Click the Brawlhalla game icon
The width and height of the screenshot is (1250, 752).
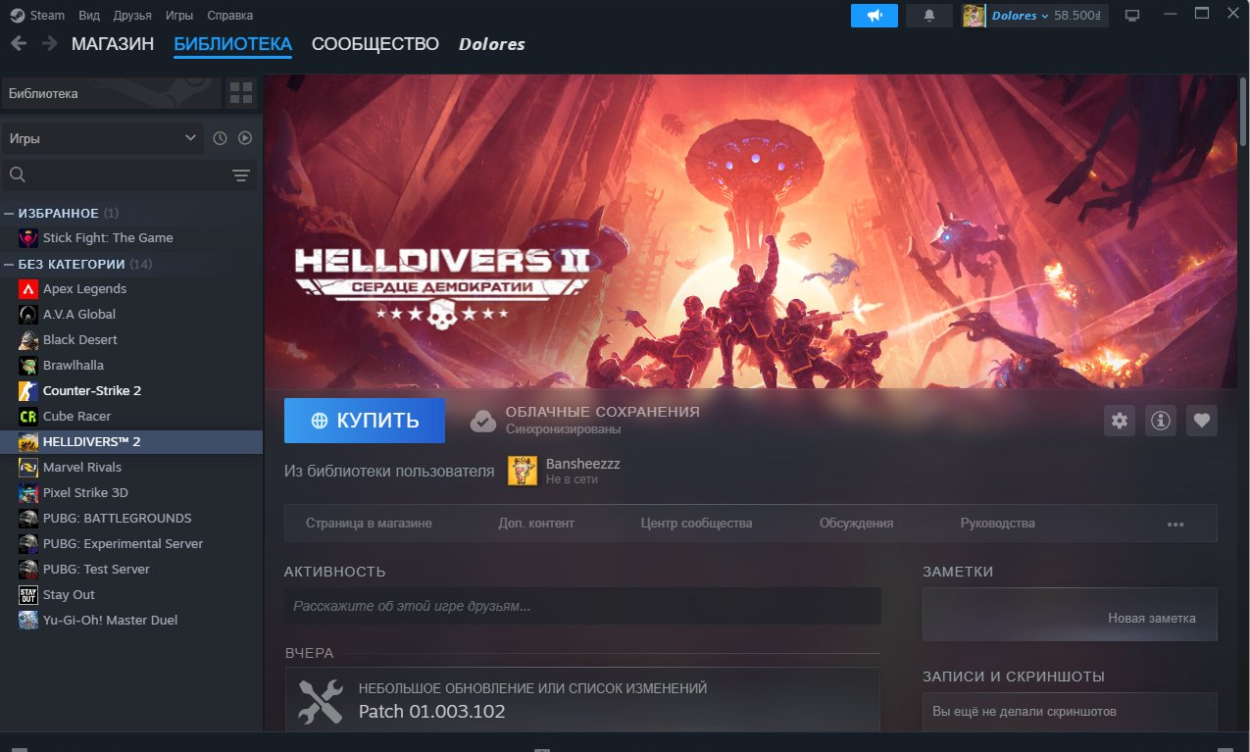pyautogui.click(x=28, y=366)
